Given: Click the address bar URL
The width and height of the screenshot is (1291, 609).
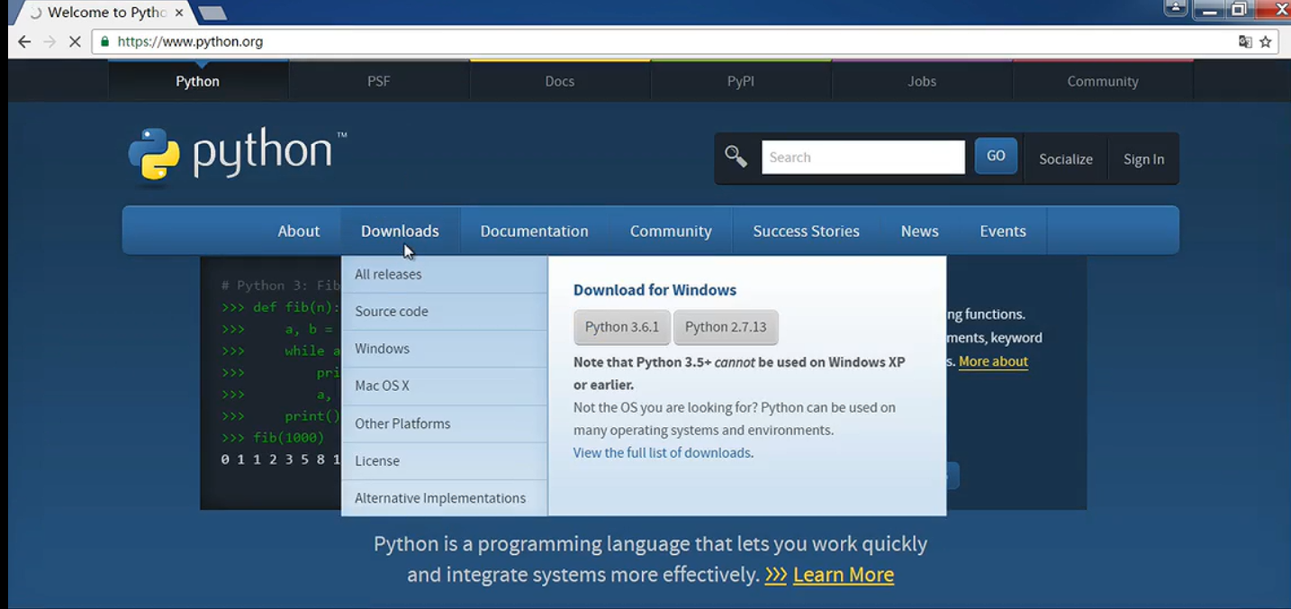Looking at the screenshot, I should 190,41.
